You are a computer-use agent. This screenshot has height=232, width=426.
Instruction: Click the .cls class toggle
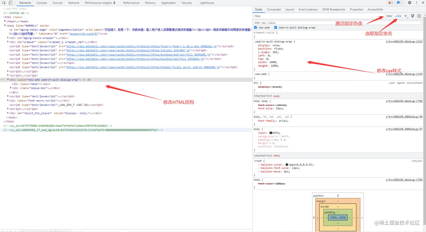tap(398, 16)
